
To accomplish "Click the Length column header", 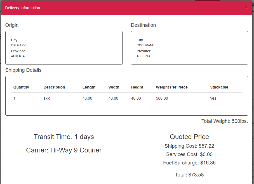I will pos(89,87).
